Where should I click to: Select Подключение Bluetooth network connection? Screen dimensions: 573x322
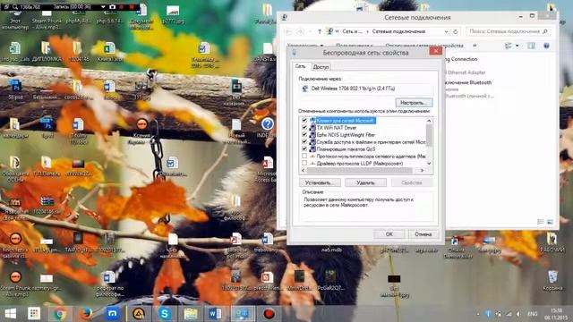pyautogui.click(x=469, y=89)
